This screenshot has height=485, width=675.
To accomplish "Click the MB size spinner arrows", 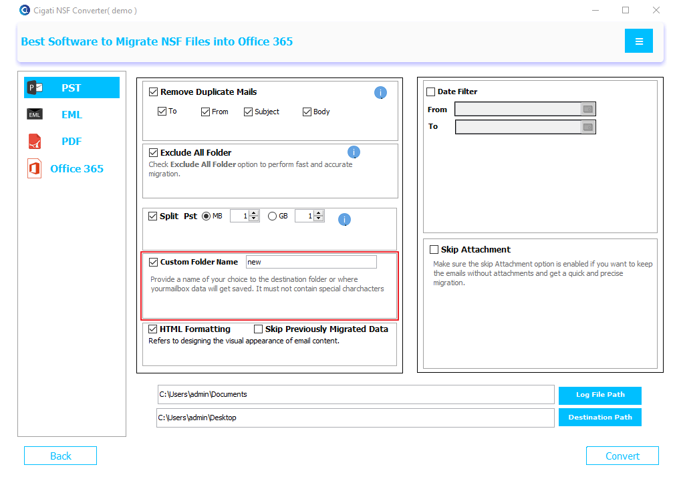I will (254, 216).
